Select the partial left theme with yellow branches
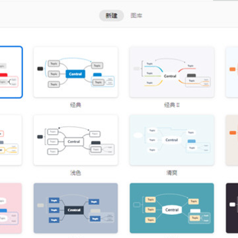238x238 pixels. (x=11, y=140)
